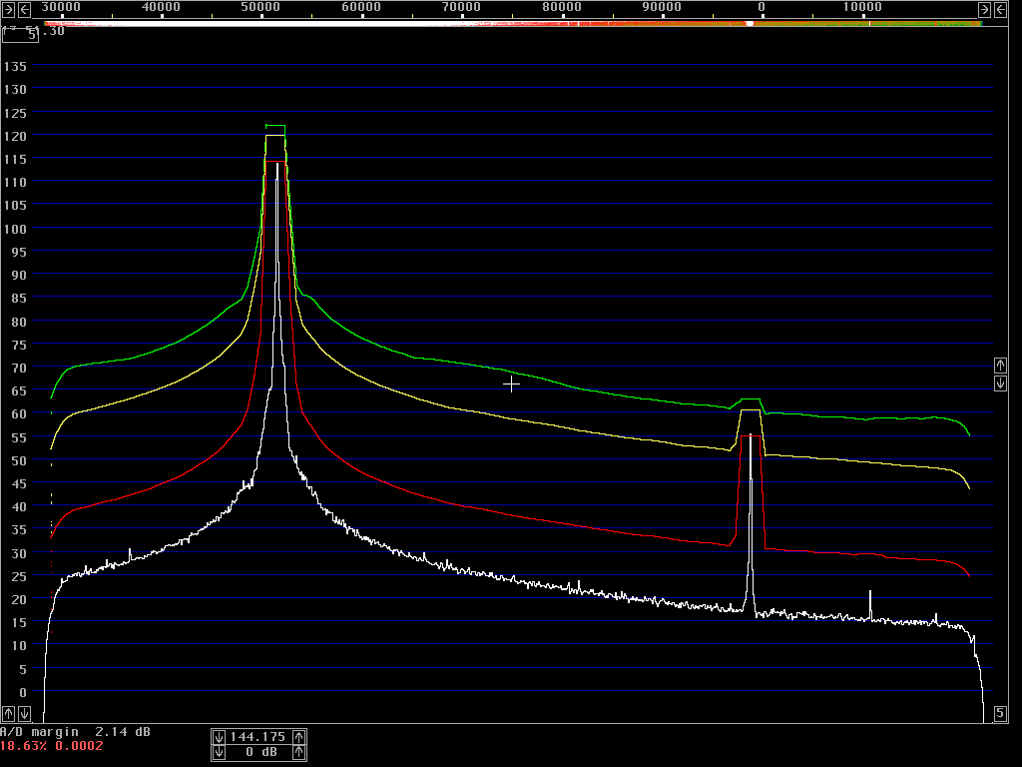Click the 144.175 frequency value box
This screenshot has height=767, width=1022.
pyautogui.click(x=258, y=737)
